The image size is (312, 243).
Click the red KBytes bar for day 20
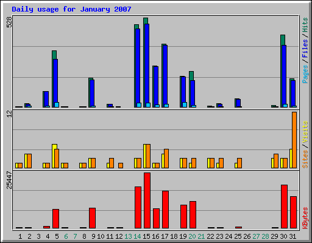tap(193, 214)
